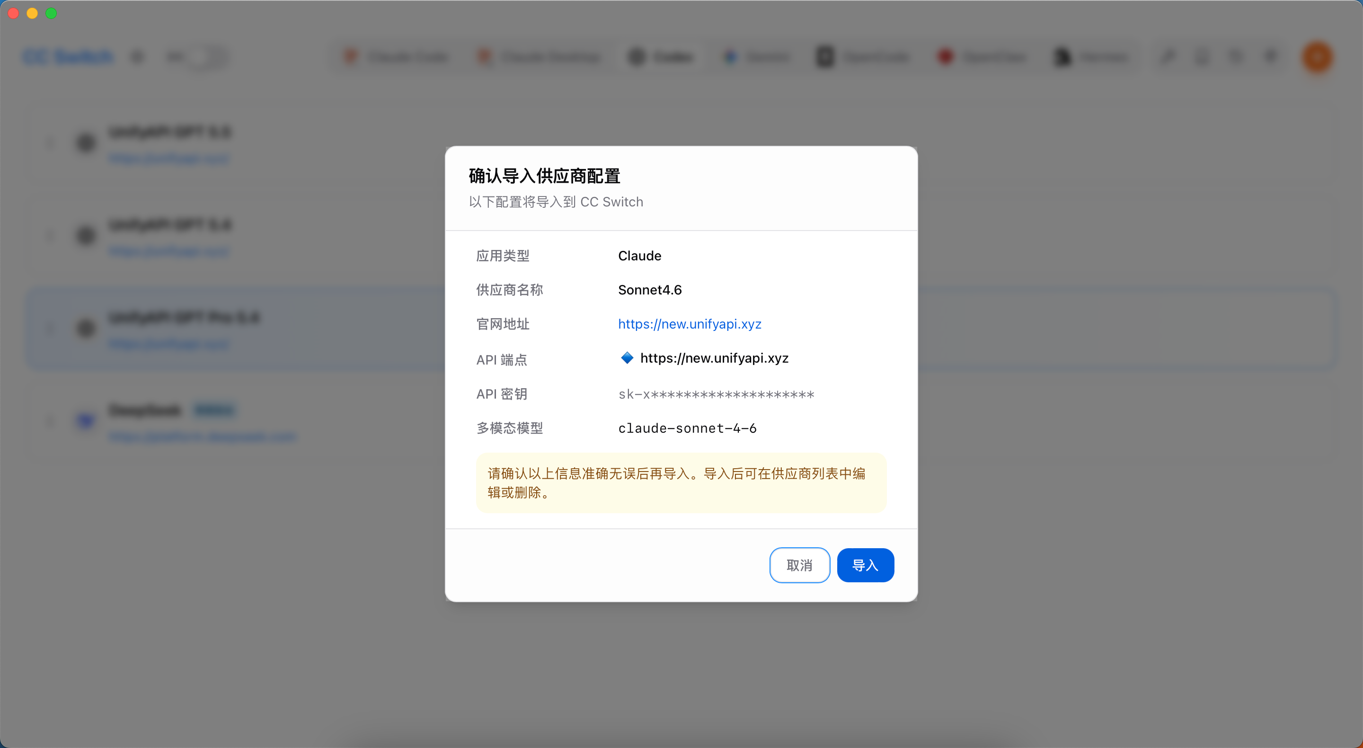Screen dimensions: 1363x748
Task: Open the 官网地址 link new.unifyapi.xyz
Action: pos(690,323)
